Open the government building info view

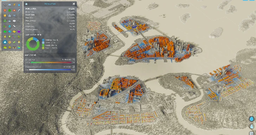[x=9, y=16]
